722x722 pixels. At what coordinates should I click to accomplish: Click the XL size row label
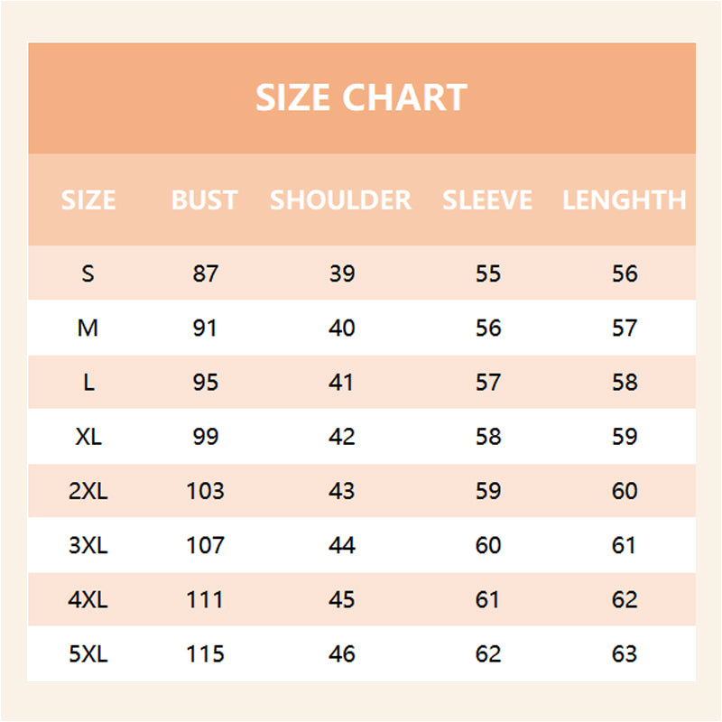(x=88, y=437)
